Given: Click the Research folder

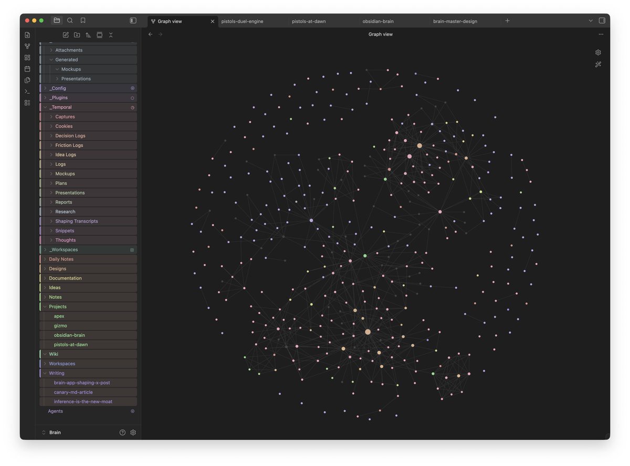Looking at the screenshot, I should (x=88, y=212).
